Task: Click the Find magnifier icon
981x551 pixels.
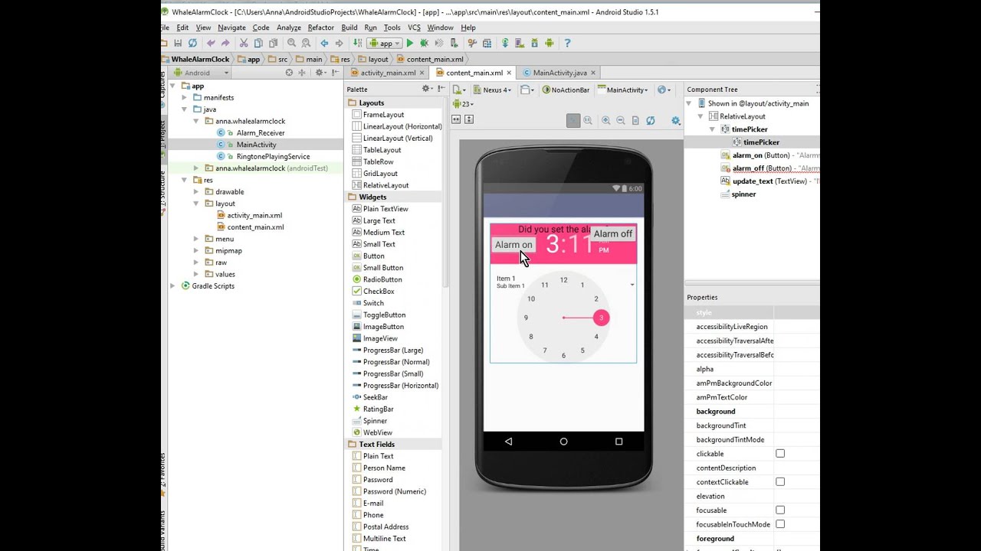Action: tap(291, 44)
